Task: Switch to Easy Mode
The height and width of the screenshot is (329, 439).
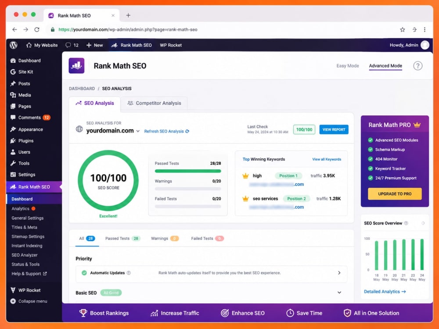Action: click(347, 66)
